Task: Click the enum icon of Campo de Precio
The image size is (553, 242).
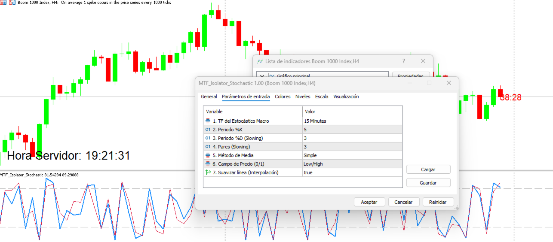Action: pyautogui.click(x=209, y=164)
